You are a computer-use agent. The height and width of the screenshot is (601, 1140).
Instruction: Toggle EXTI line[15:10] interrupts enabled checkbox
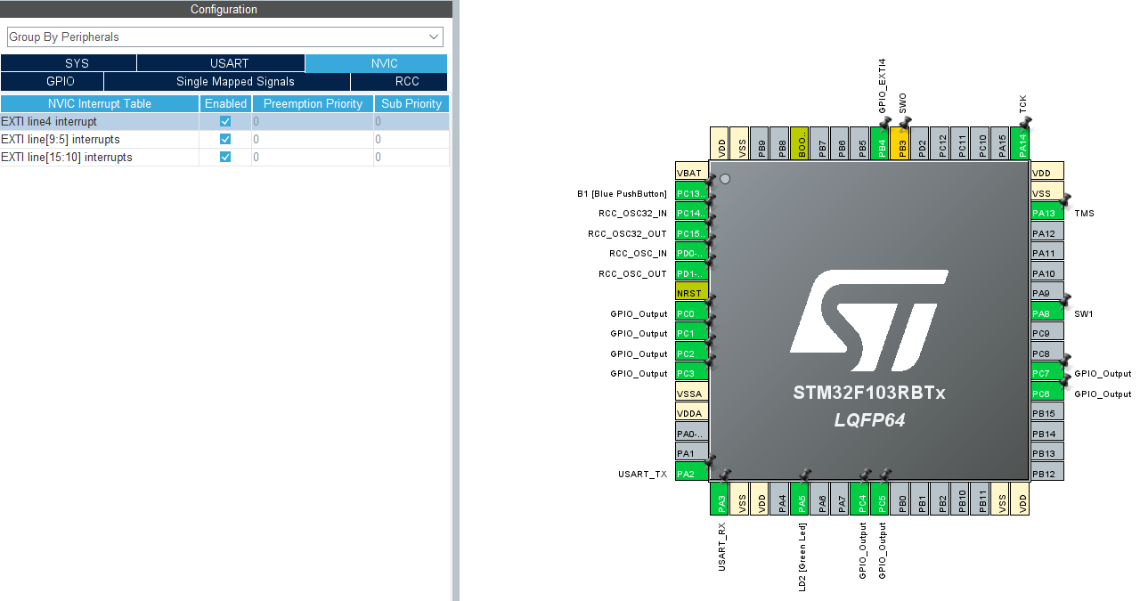coord(225,157)
